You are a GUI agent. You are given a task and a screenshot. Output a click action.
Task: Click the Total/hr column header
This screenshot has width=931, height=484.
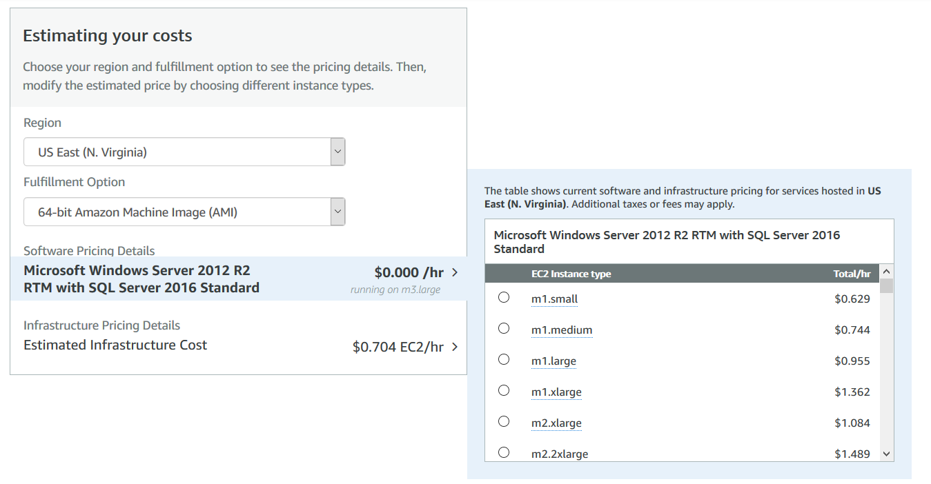coord(852,274)
